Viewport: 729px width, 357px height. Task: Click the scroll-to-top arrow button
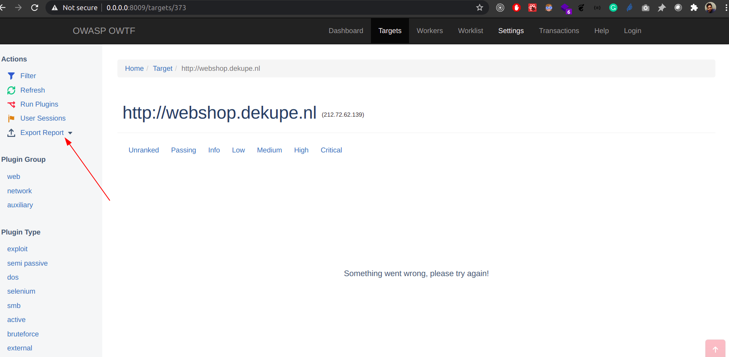[x=715, y=349]
